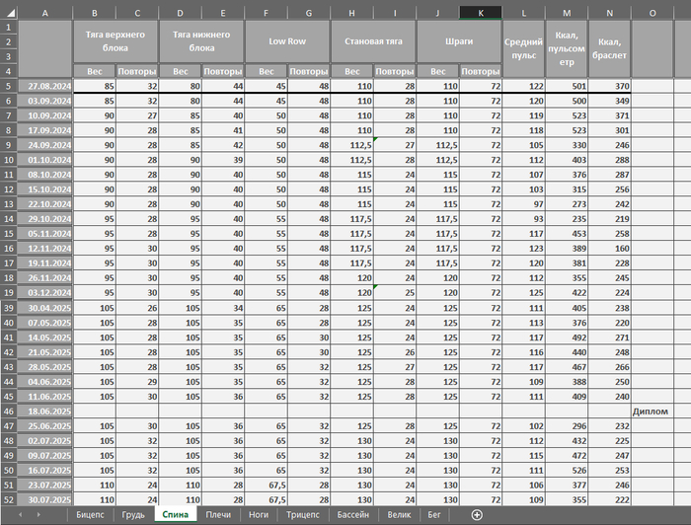This screenshot has height=525, width=691.
Task: Select column O header
Action: (x=653, y=13)
